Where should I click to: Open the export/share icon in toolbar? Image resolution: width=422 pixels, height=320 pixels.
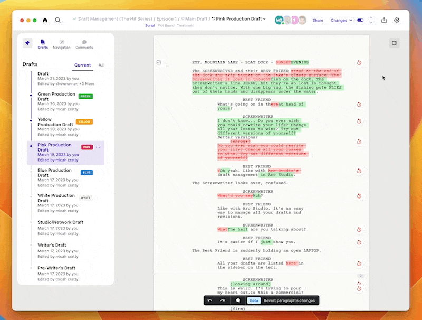click(x=384, y=20)
